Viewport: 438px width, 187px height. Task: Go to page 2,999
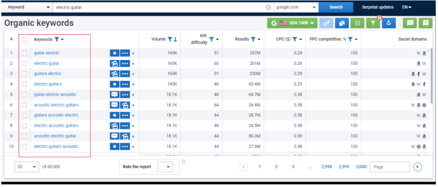point(344,167)
